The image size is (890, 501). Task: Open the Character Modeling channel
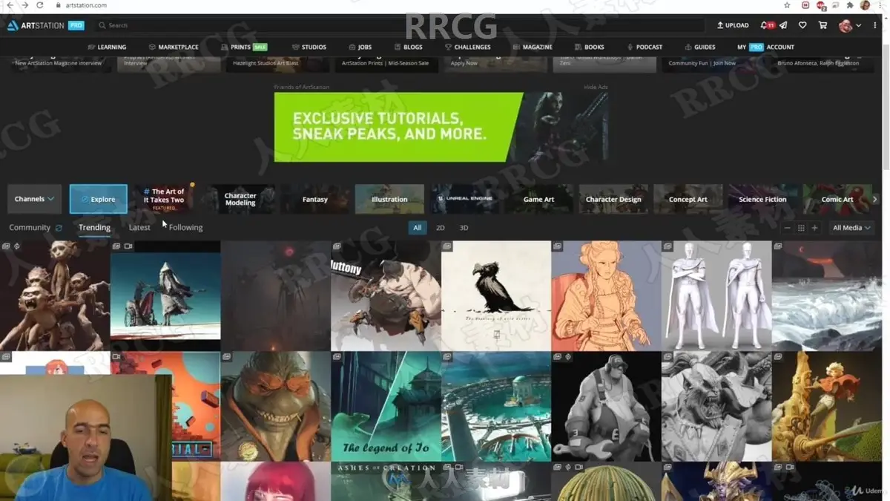(x=240, y=199)
